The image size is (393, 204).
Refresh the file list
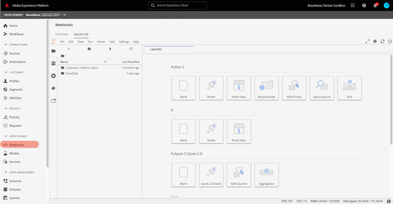pos(131,49)
